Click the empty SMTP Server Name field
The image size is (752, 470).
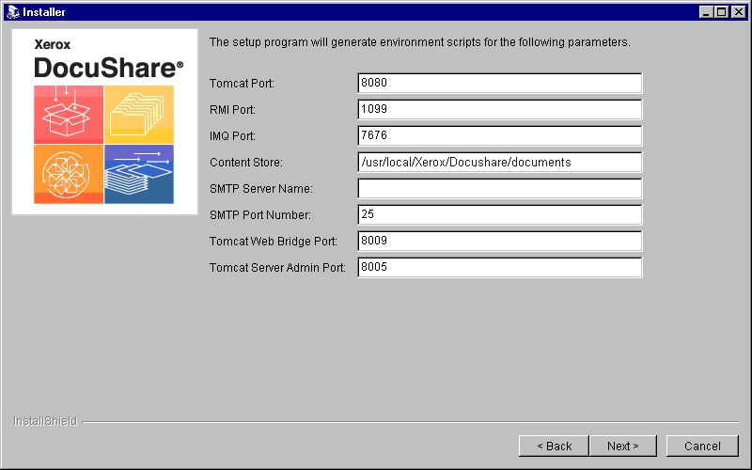point(499,189)
